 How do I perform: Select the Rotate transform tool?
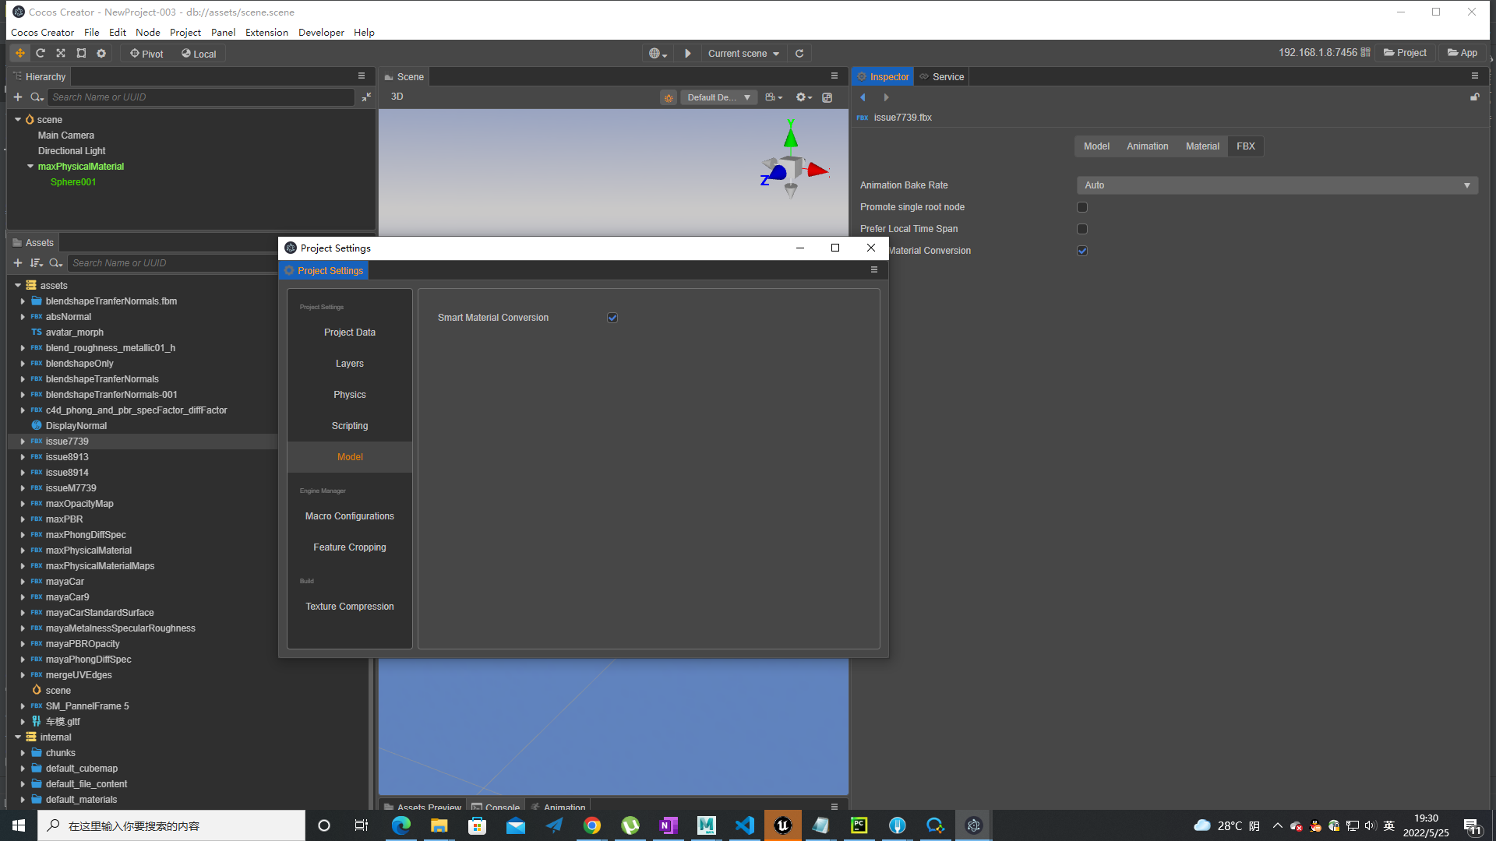click(x=41, y=53)
